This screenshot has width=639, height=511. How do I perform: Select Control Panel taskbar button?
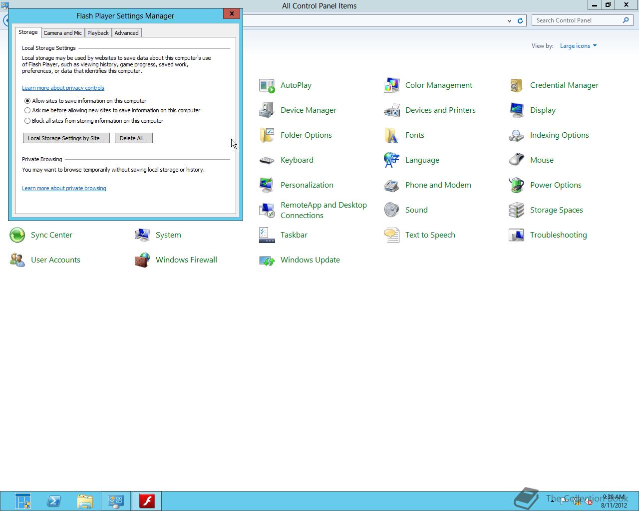point(116,501)
